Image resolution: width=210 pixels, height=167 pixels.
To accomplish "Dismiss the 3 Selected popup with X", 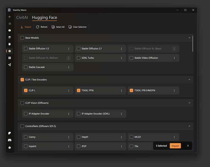I will pos(188,146).
